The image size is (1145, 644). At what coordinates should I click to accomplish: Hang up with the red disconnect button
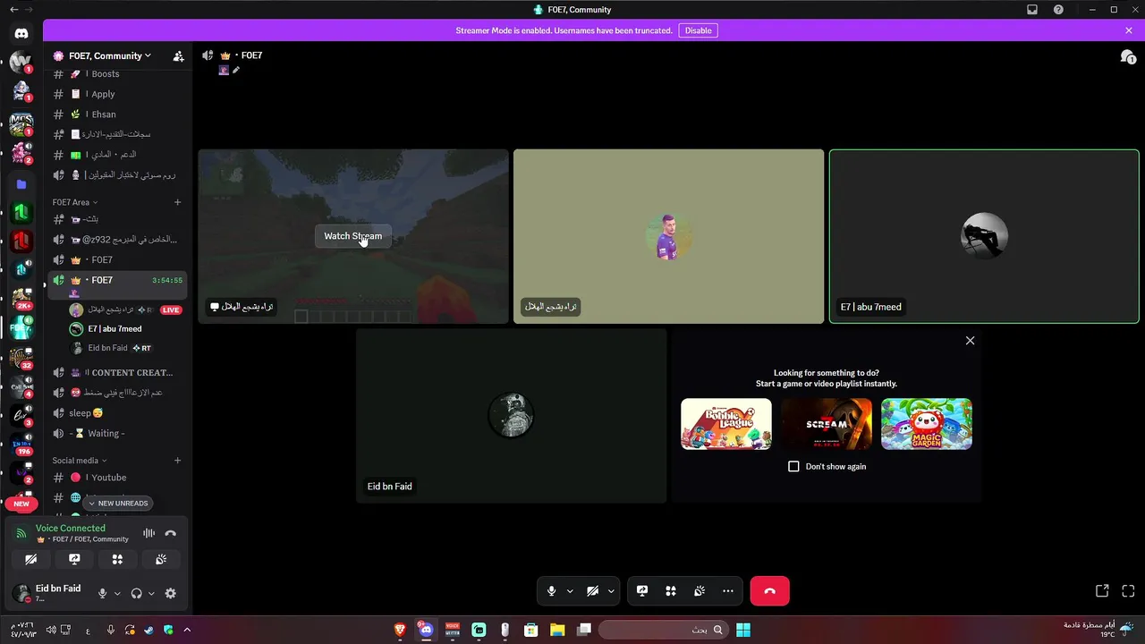coord(770,591)
